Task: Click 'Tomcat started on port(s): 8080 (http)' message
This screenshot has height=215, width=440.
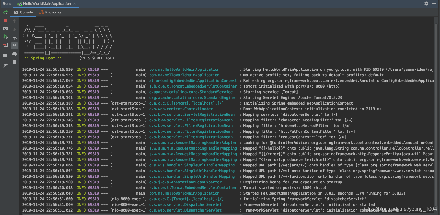Action: (x=285, y=188)
